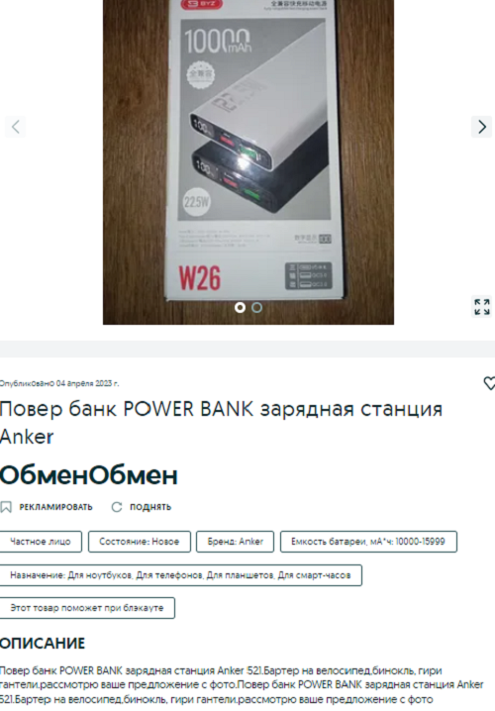Screen dimensions: 495x711
Task: Click the ОбменОбмен price label
Action: [x=89, y=475]
